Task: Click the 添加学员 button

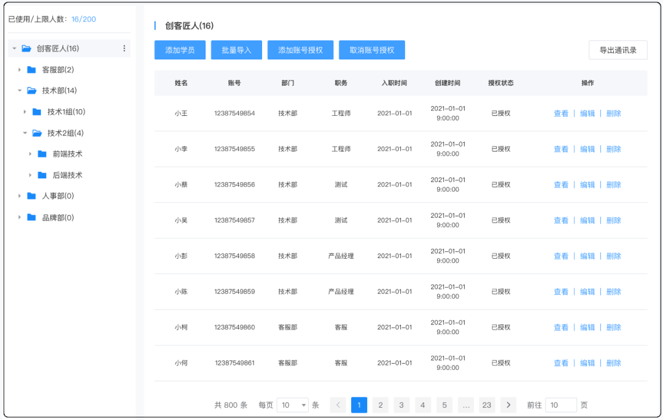Action: coord(178,50)
